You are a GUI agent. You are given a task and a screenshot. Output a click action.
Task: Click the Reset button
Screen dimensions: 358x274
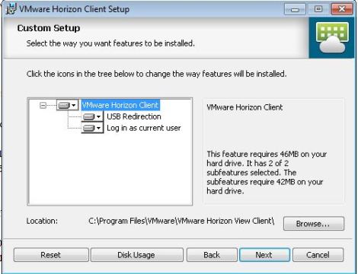51,255
